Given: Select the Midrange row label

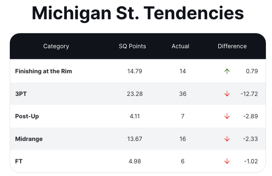Looking at the screenshot, I should (29, 139).
